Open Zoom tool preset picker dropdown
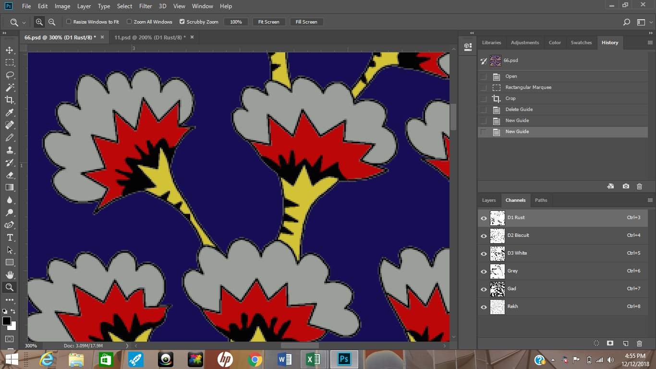 point(24,23)
